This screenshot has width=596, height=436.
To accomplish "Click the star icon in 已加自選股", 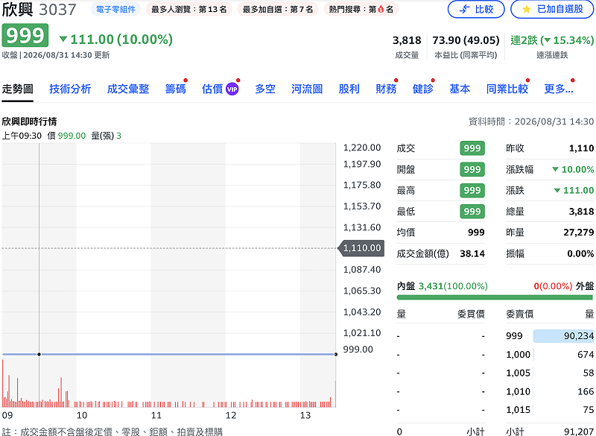I will (x=527, y=9).
